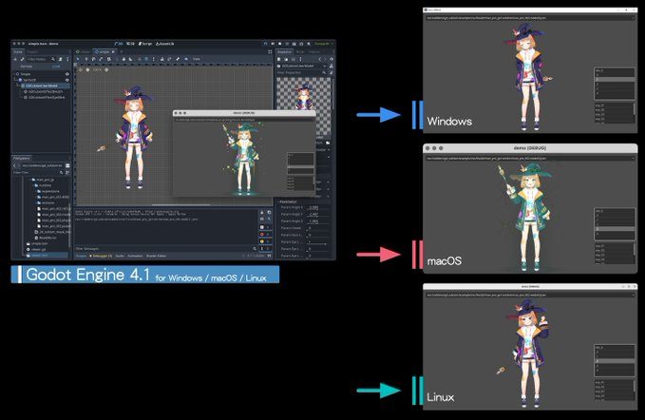Open model path dropdown in Windows demo window
Viewport: 645px width, 420px height.
point(530,18)
